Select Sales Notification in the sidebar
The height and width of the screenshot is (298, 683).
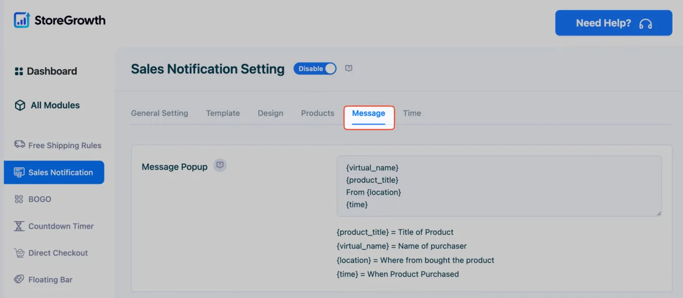tap(54, 172)
